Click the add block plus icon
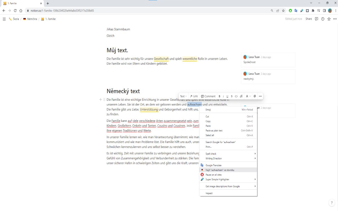The width and height of the screenshot is (338, 211). pos(101,100)
